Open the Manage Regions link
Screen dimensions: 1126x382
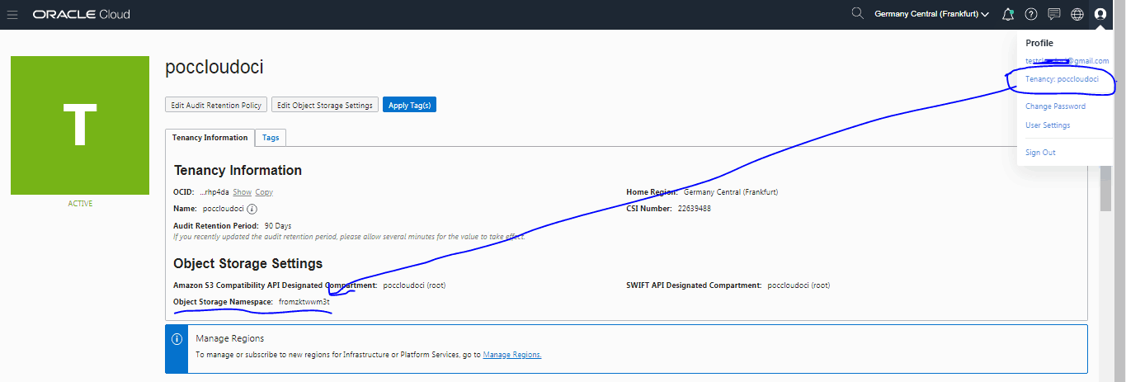pos(512,355)
